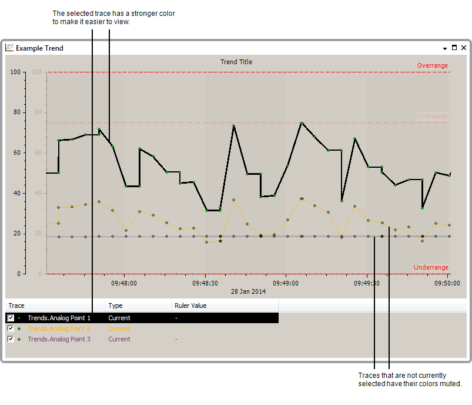472x405 pixels.
Task: Click the Trend Title text
Action: pyautogui.click(x=236, y=62)
